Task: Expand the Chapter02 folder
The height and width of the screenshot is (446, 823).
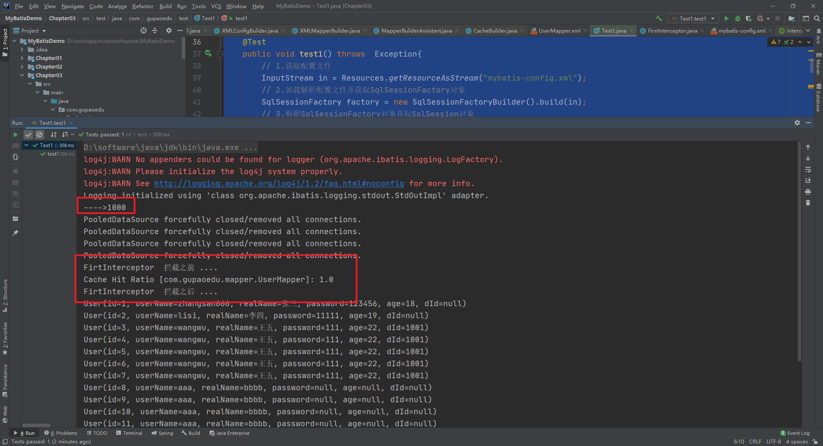Action: [22, 66]
